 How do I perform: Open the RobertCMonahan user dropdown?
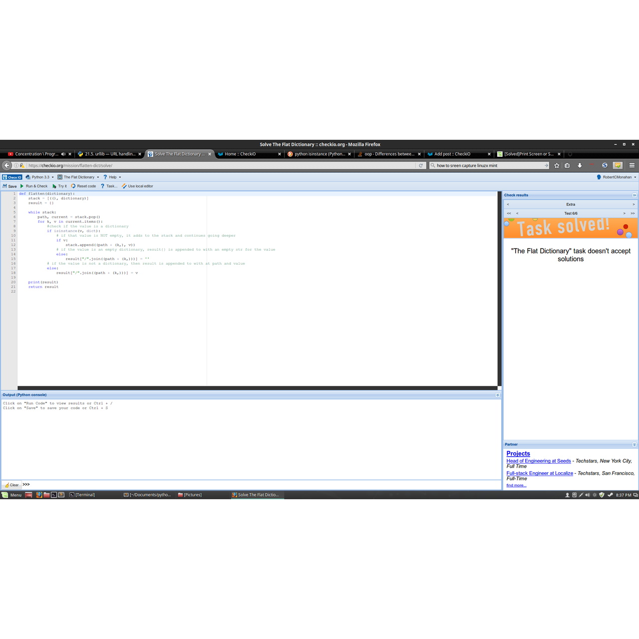pos(617,177)
